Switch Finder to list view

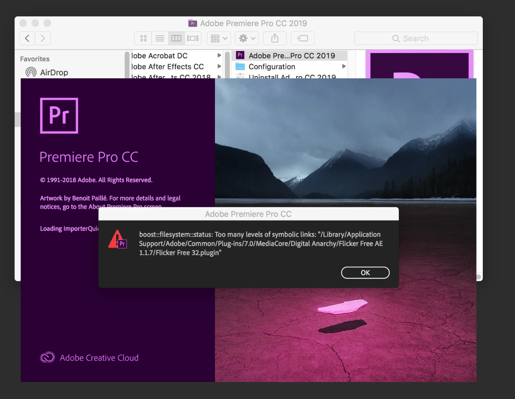[160, 38]
